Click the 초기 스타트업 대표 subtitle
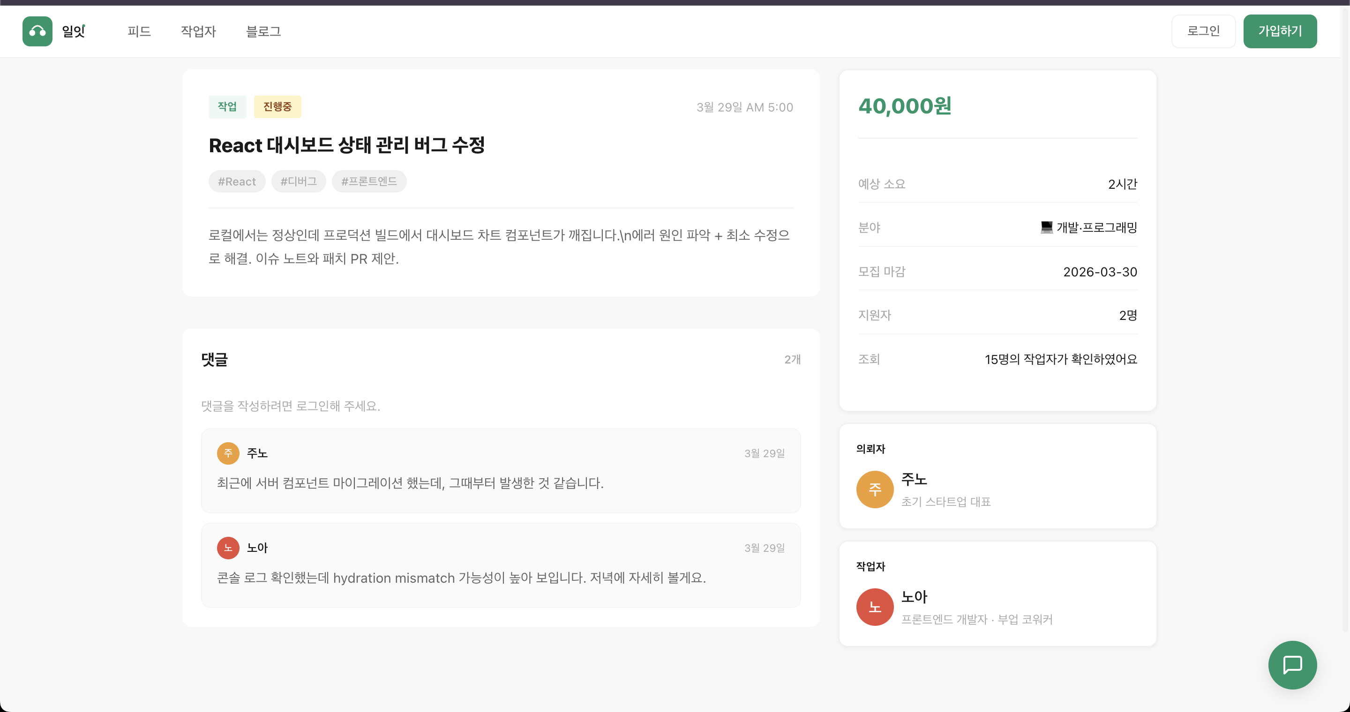This screenshot has width=1350, height=712. pyautogui.click(x=946, y=502)
